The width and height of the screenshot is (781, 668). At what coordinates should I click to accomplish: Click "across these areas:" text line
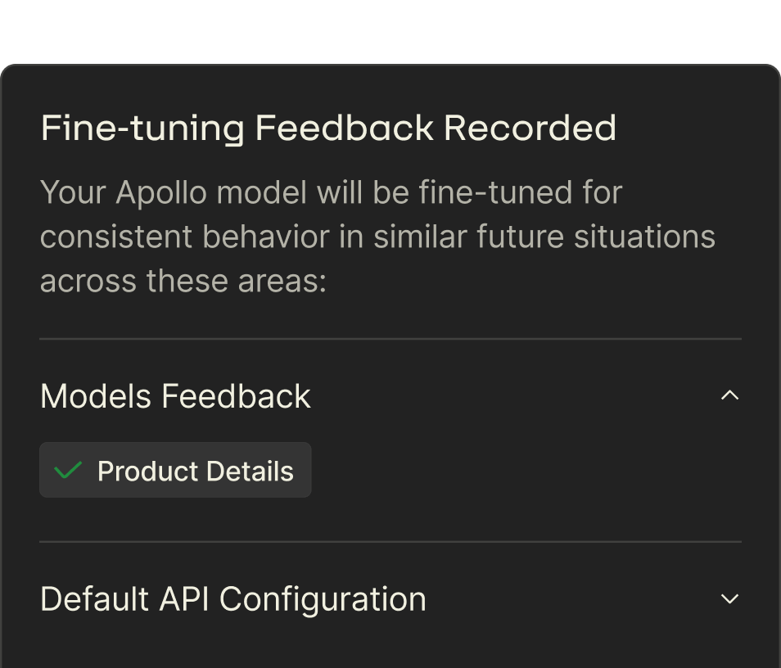pos(183,281)
